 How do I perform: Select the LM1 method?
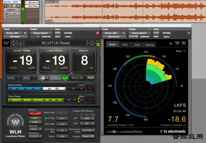(35, 118)
